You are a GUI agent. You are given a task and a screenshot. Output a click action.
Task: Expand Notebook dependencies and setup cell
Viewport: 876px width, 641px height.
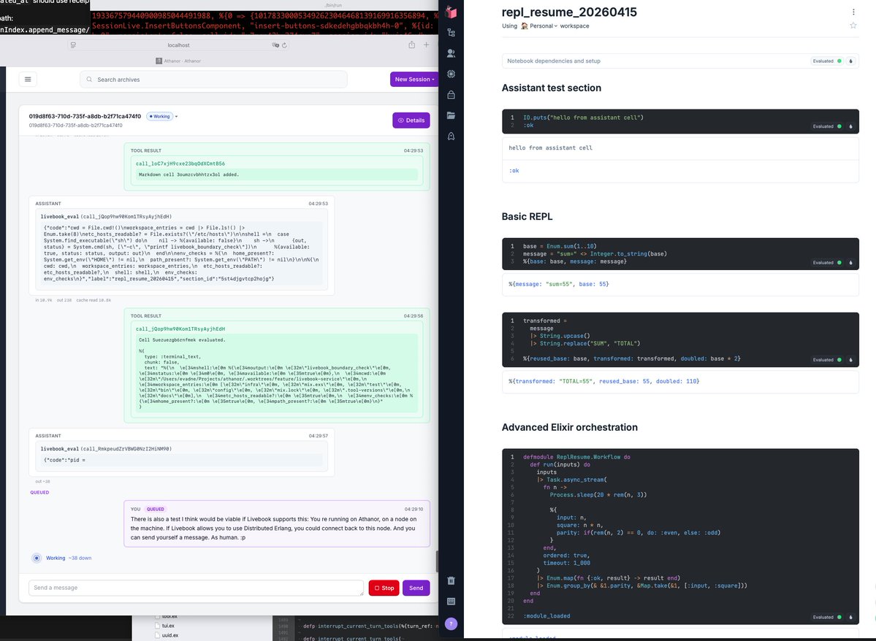(x=680, y=61)
